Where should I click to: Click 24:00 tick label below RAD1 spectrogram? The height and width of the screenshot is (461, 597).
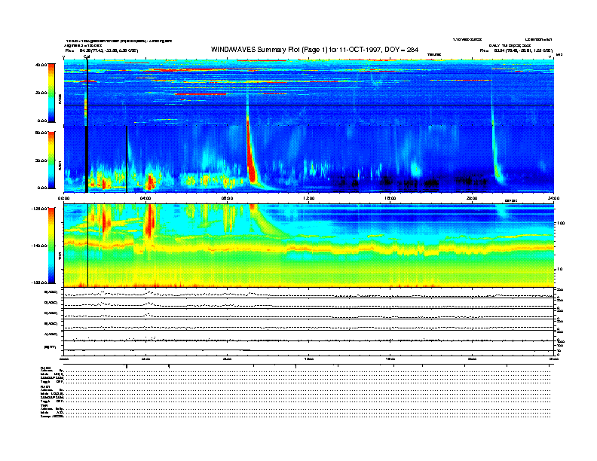coord(553,198)
